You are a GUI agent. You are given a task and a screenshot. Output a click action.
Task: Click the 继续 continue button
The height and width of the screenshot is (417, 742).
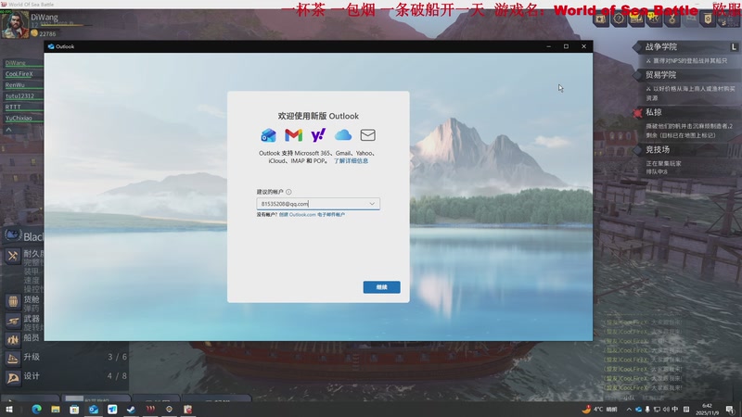[x=381, y=287]
